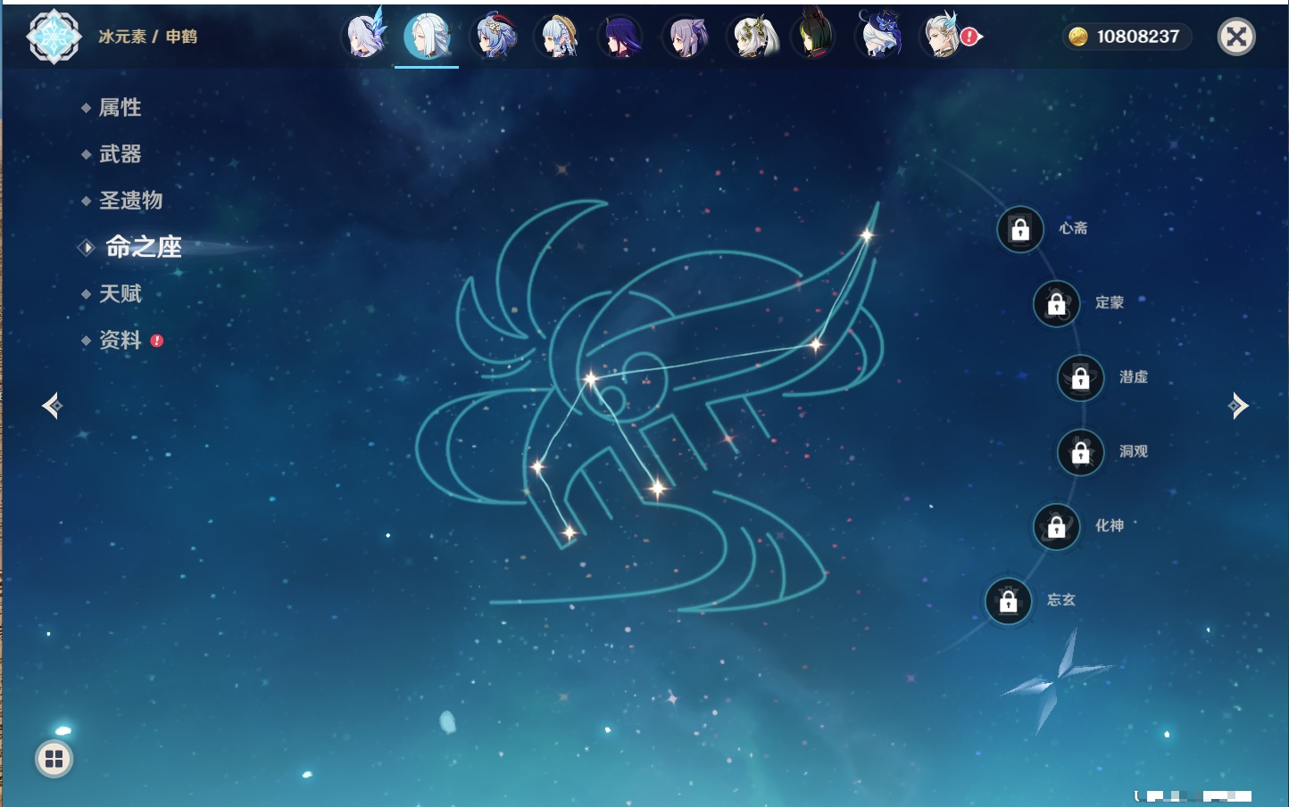The width and height of the screenshot is (1289, 807).
Task: Switch to the 武器 weapon menu
Action: click(x=120, y=154)
